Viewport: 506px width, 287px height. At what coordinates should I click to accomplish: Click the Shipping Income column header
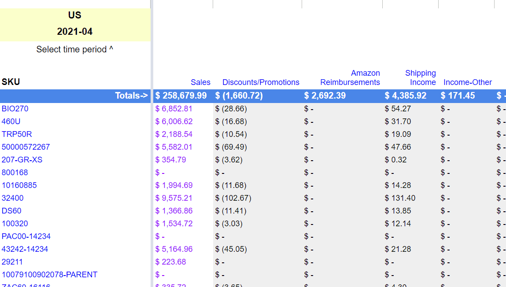tap(420, 78)
